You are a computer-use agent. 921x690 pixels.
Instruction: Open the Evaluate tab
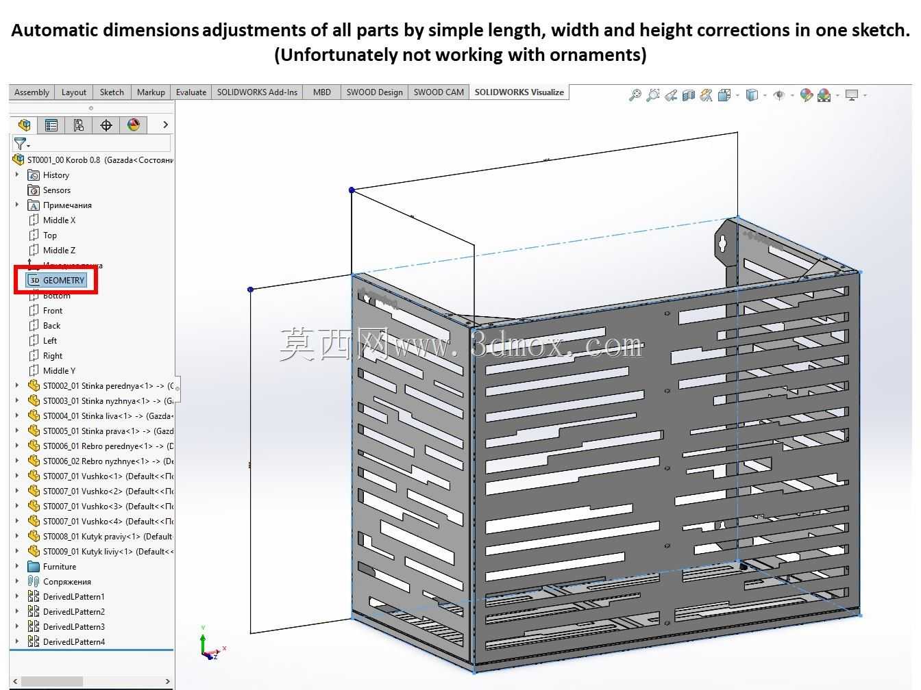(x=191, y=92)
